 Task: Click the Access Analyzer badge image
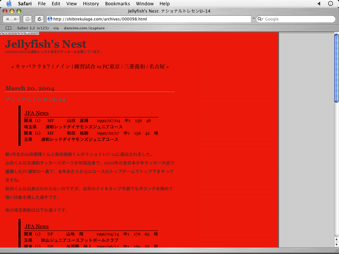(20, 33)
